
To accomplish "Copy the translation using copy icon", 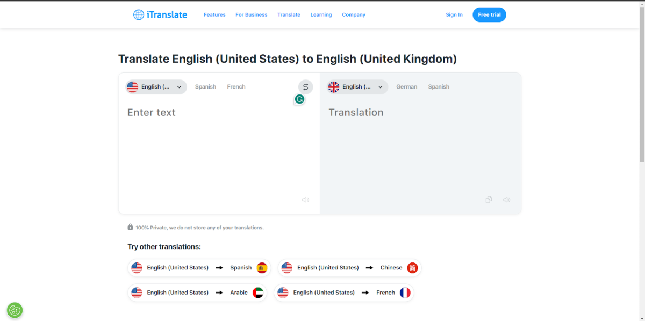I will pyautogui.click(x=488, y=199).
